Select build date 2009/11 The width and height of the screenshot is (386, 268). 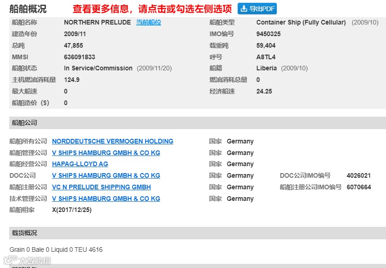(75, 34)
